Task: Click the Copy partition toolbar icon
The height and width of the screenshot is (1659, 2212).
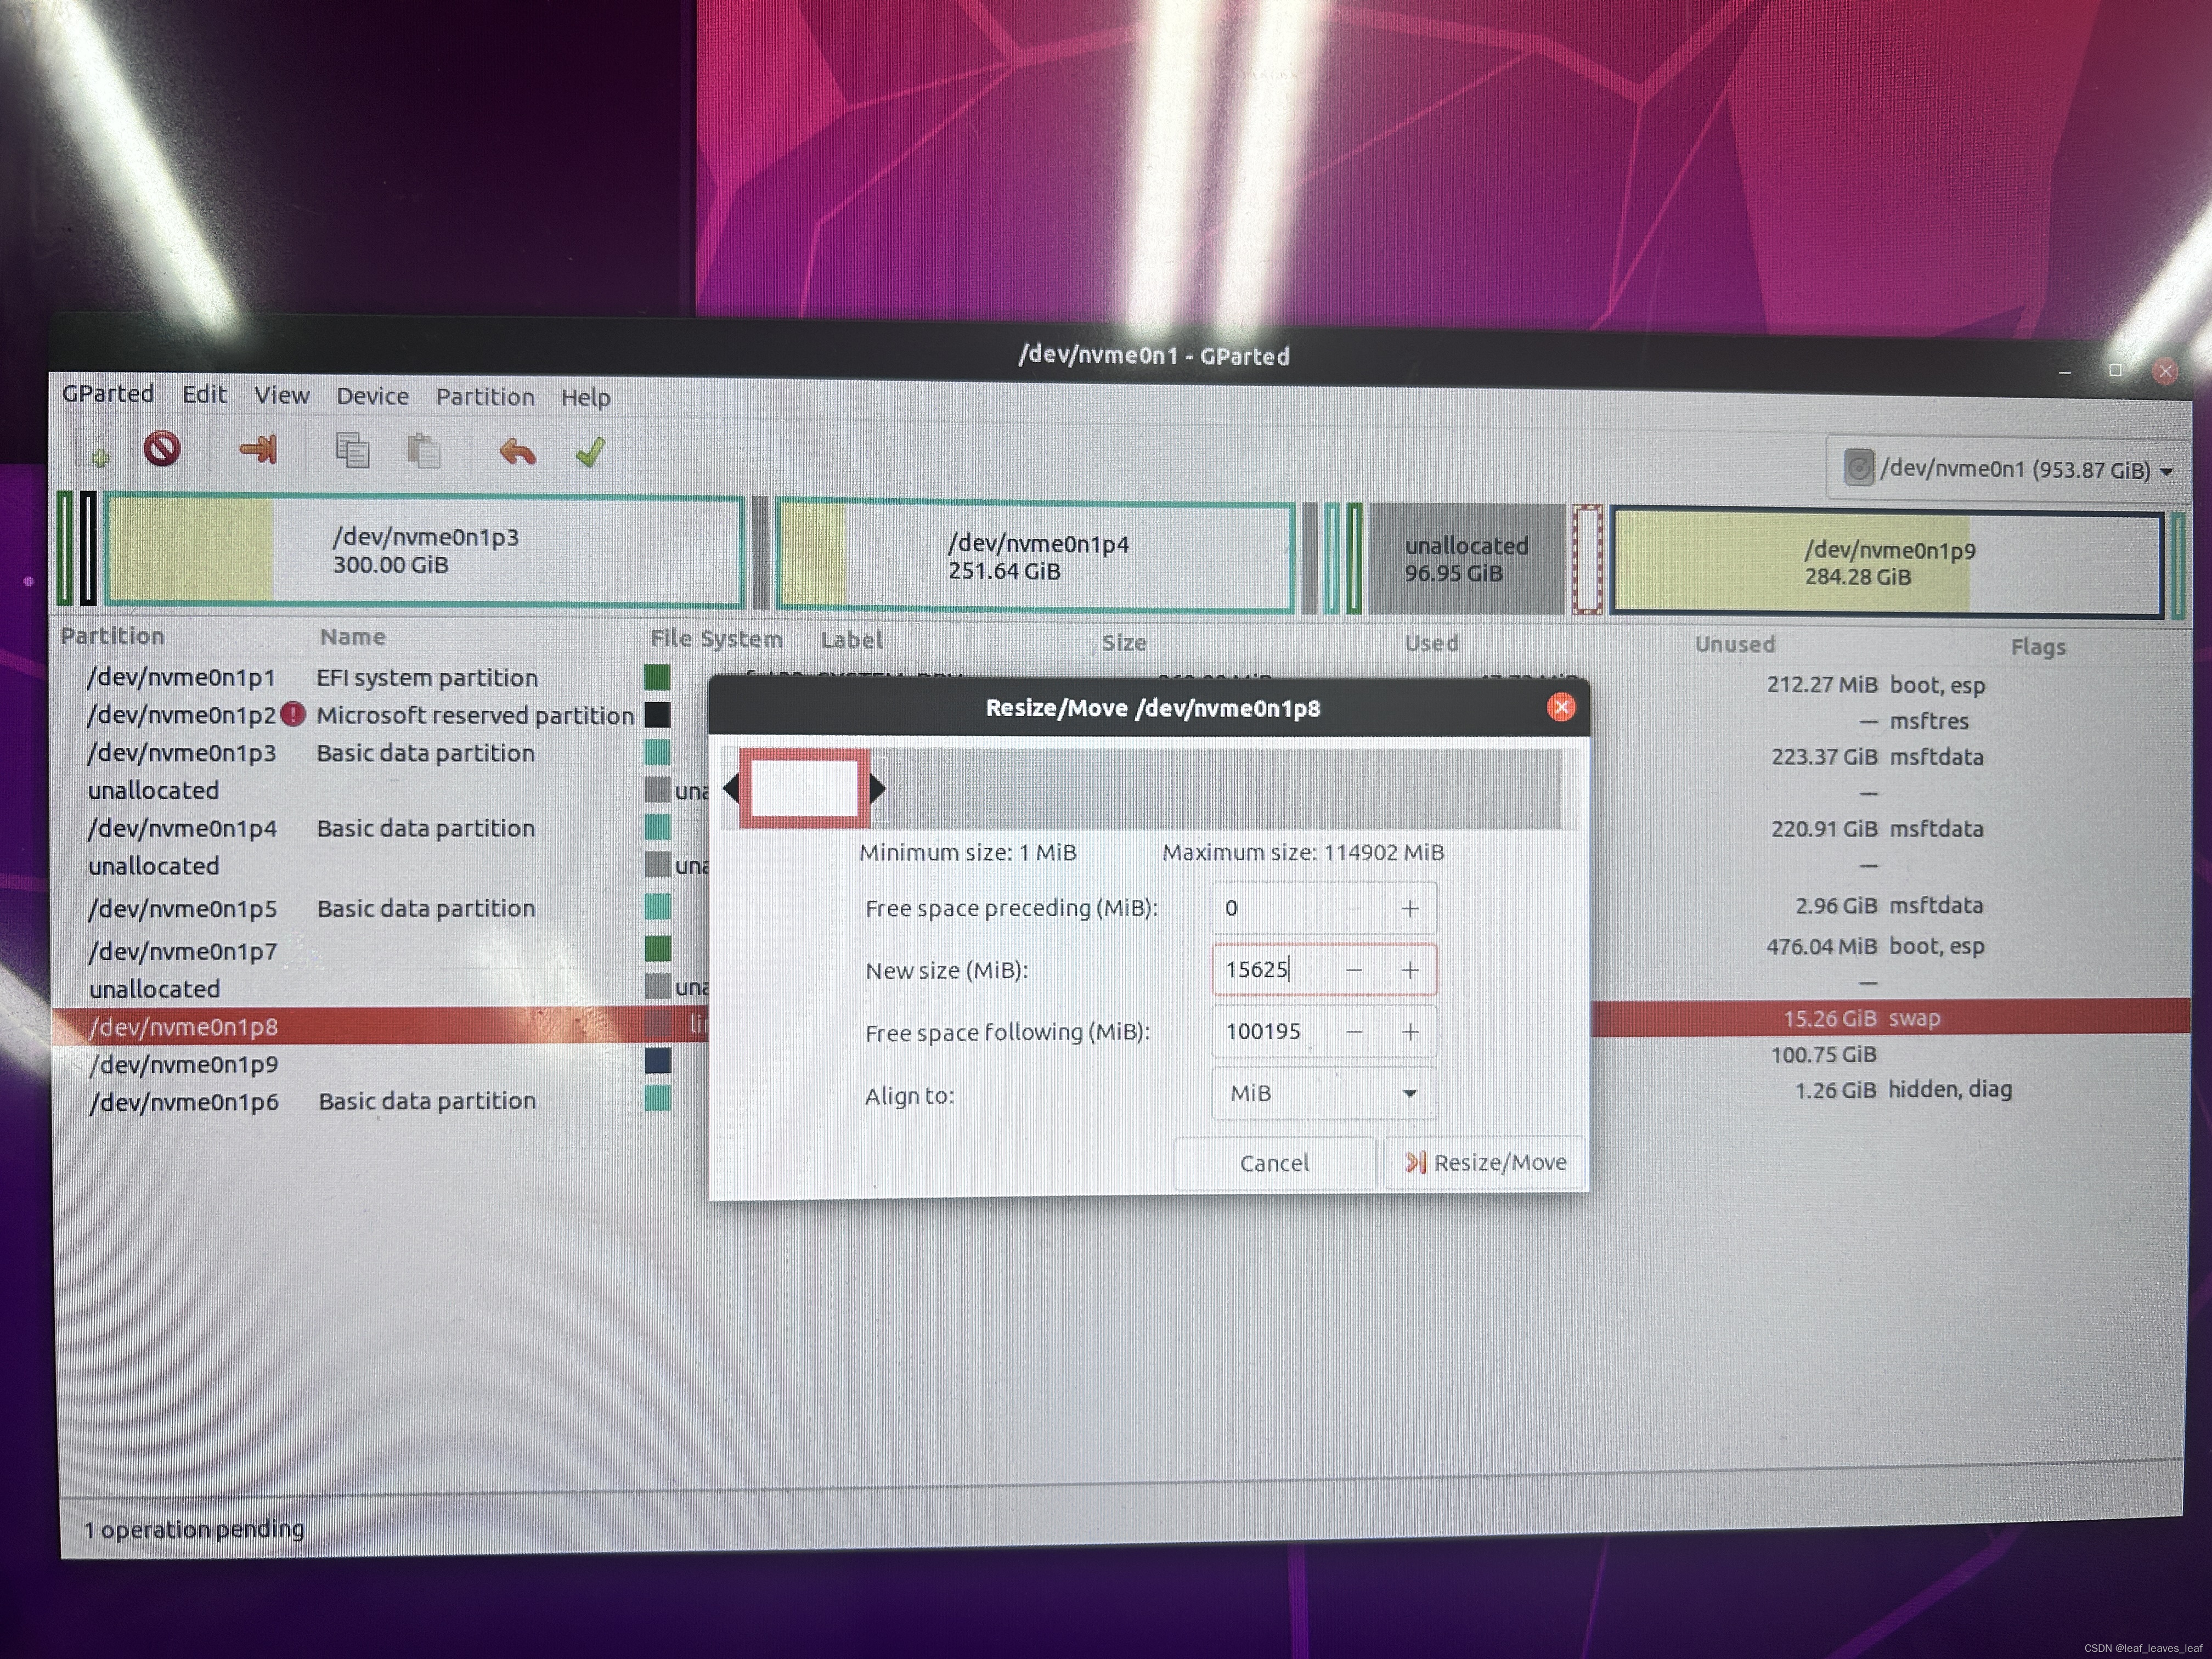Action: point(352,451)
